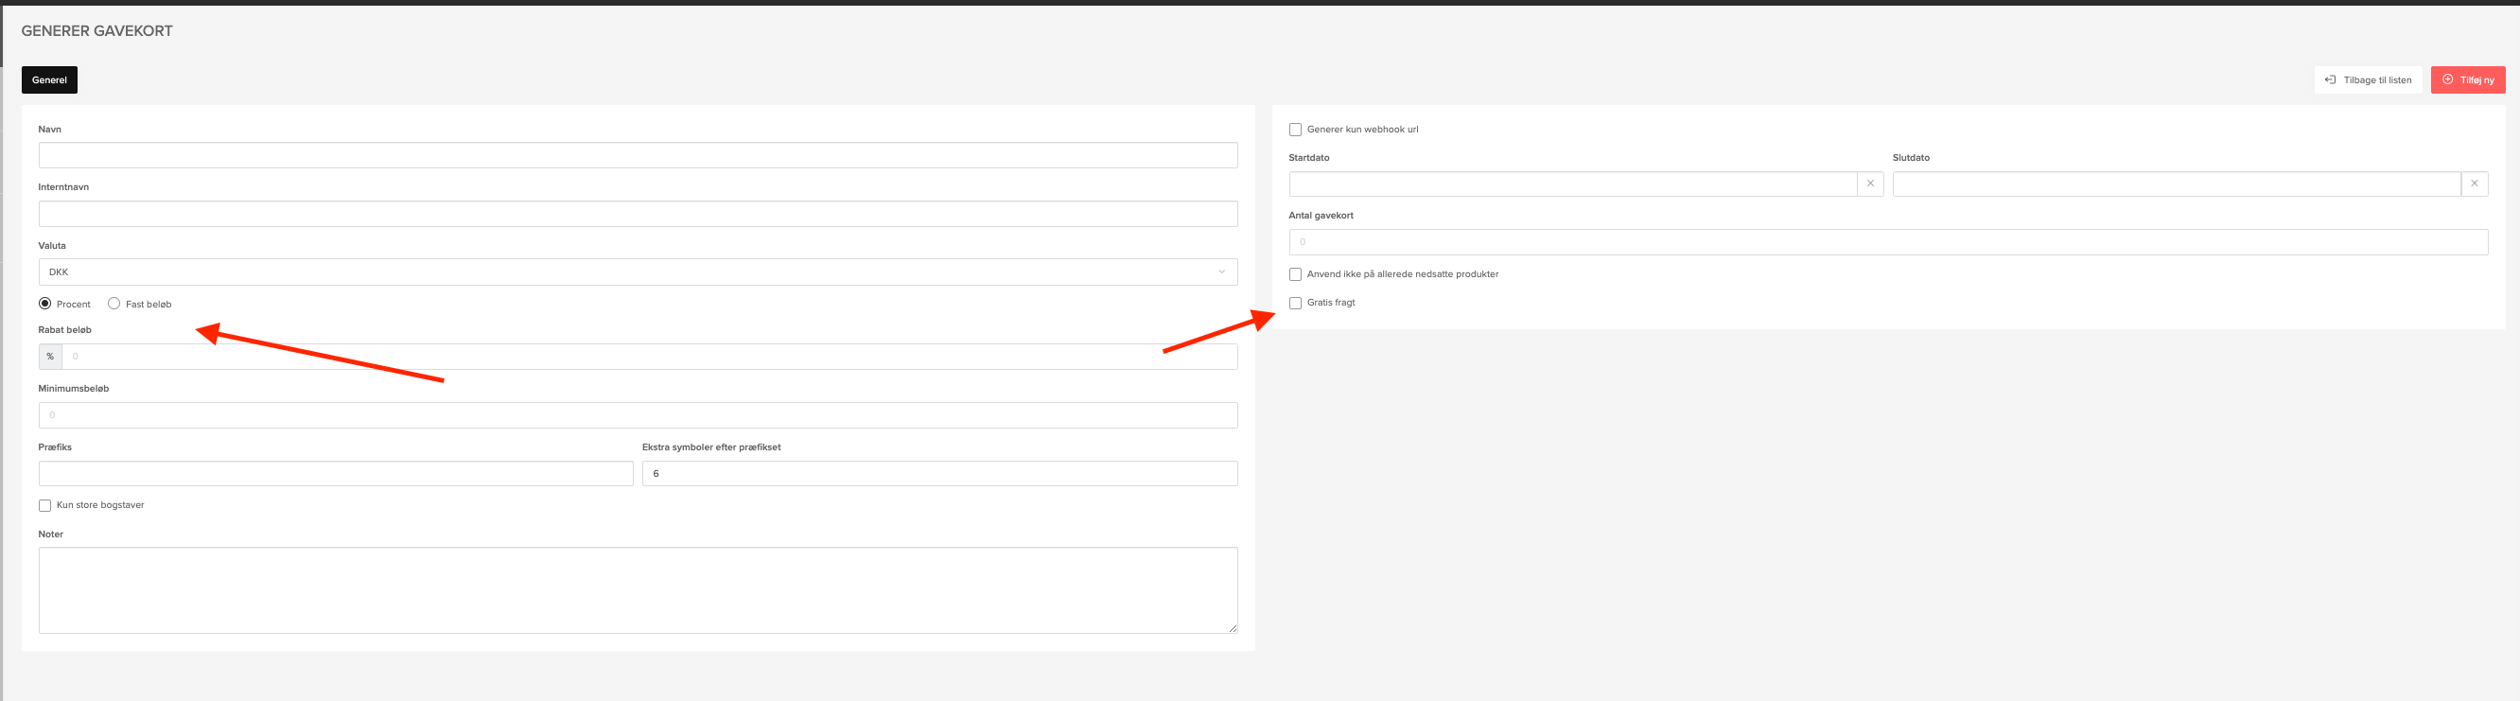Click into the Antal gavekort field
Image resolution: width=2520 pixels, height=701 pixels.
[1888, 242]
